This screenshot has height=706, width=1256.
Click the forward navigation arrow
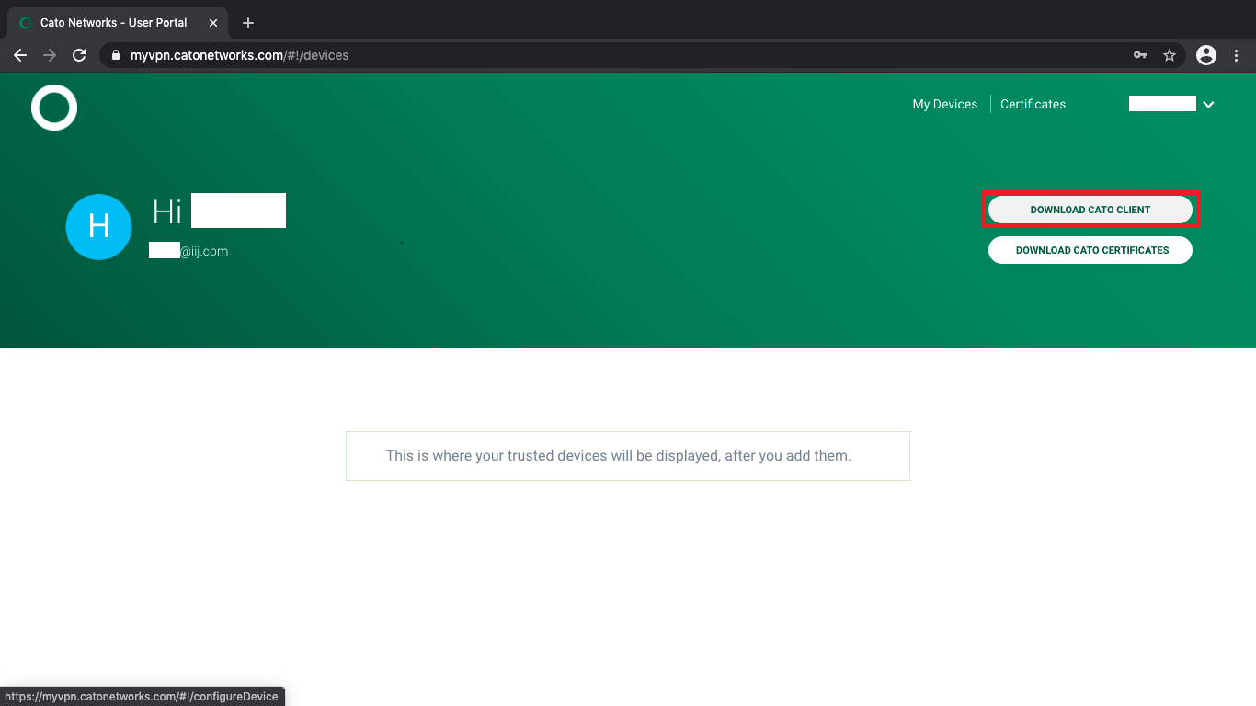tap(50, 55)
